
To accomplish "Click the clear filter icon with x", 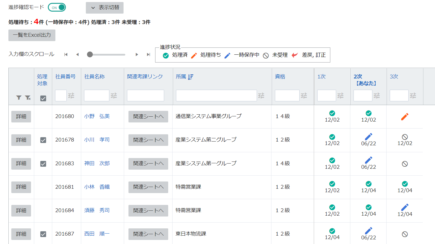I will 28,98.
